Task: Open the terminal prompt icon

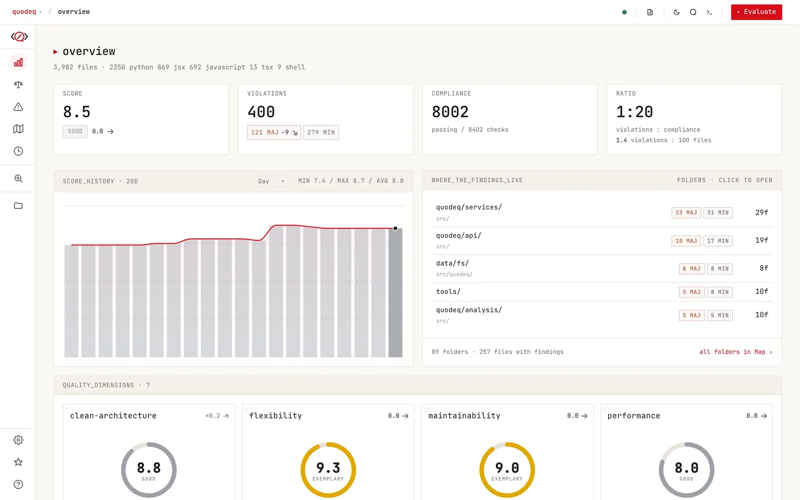Action: 709,12
